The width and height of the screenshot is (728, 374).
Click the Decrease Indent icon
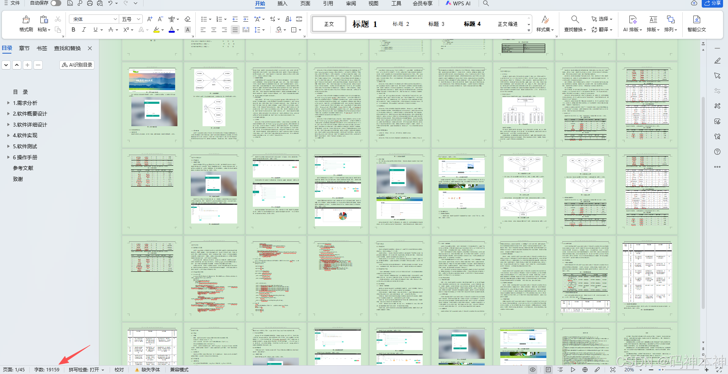pyautogui.click(x=235, y=19)
